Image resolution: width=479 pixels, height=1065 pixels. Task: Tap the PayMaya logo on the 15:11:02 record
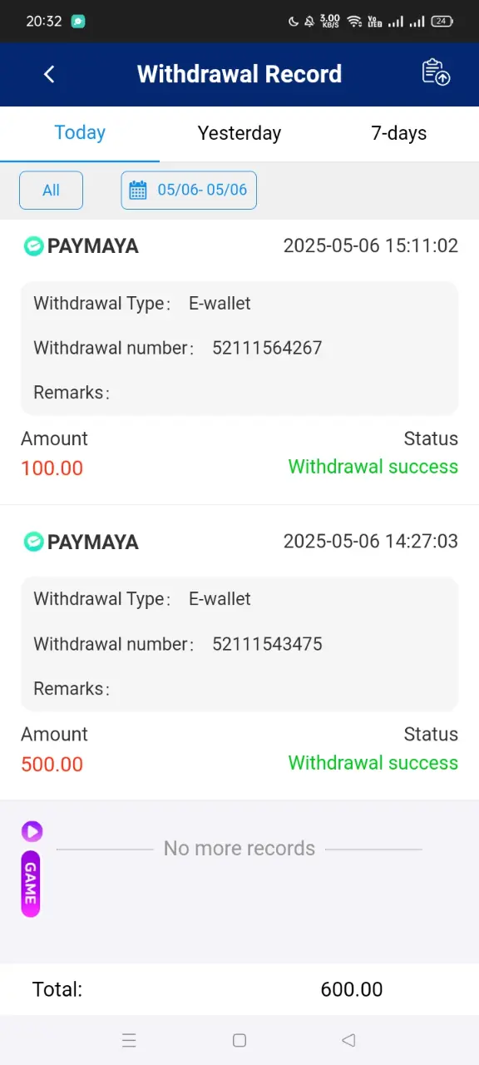(x=32, y=246)
